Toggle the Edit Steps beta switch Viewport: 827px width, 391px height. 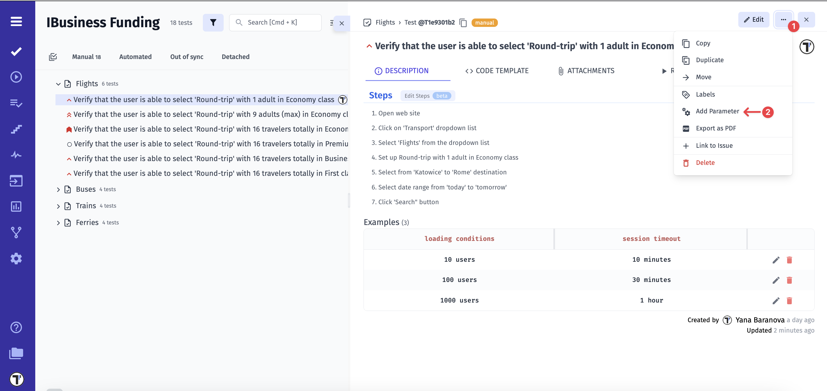(427, 96)
